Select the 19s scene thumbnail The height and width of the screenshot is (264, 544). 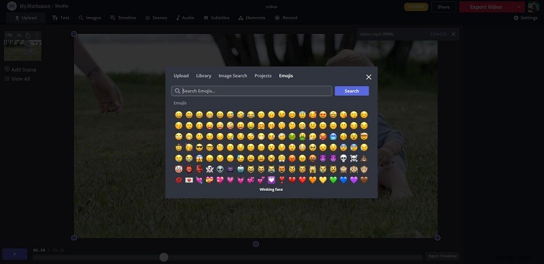coord(23,46)
